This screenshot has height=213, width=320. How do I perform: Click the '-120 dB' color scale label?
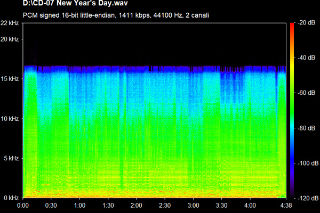coord(308,198)
